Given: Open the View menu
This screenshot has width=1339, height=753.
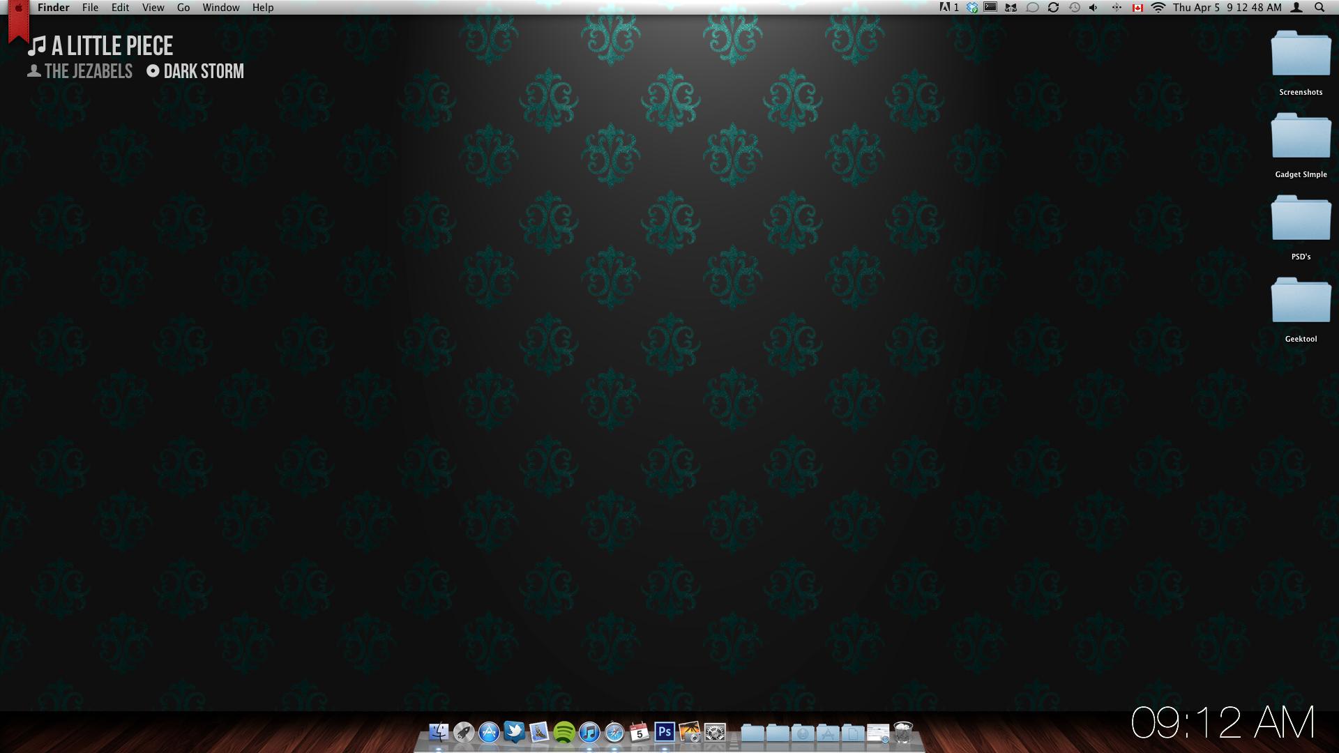Looking at the screenshot, I should [153, 8].
